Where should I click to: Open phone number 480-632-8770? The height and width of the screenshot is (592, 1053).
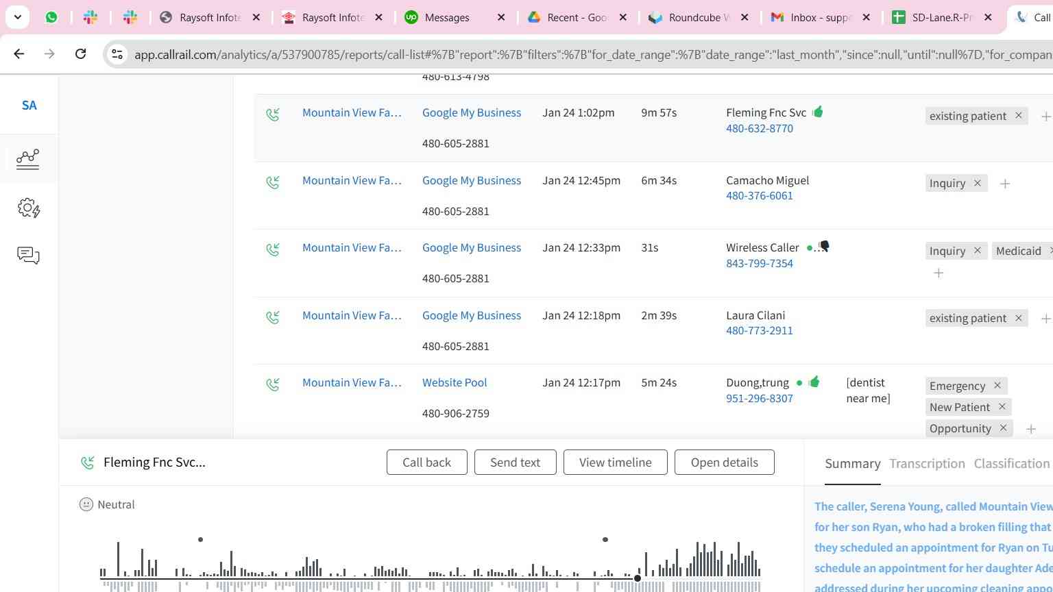click(759, 128)
